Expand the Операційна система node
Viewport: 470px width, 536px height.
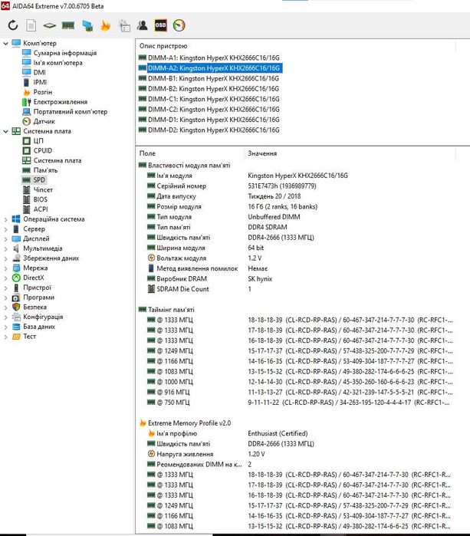[x=5, y=219]
